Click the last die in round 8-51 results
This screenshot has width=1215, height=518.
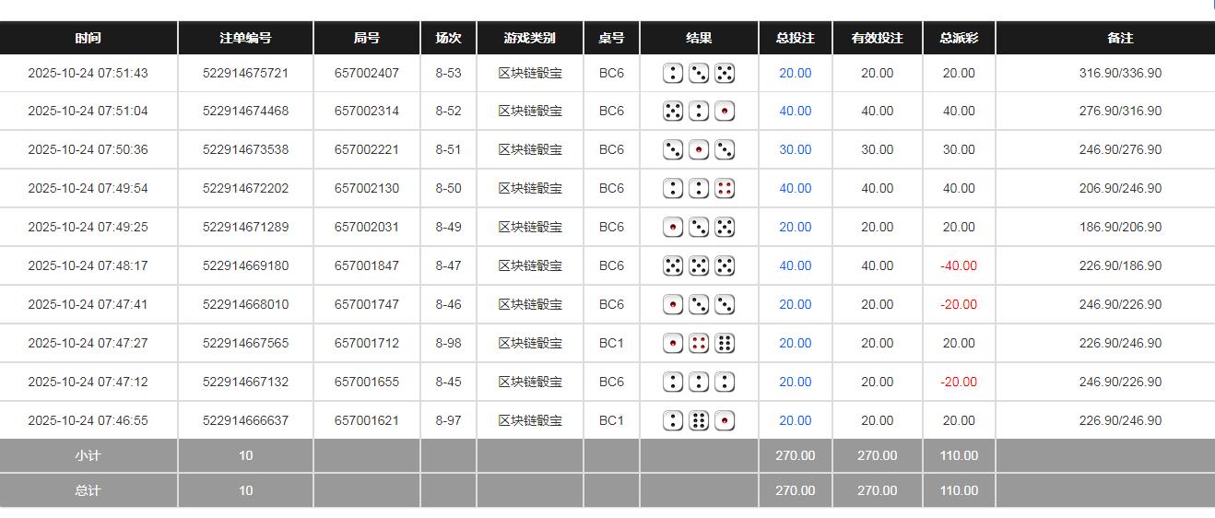pyautogui.click(x=725, y=150)
